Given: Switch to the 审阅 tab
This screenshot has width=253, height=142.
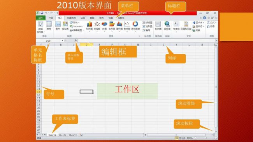Looking at the screenshot, I should pos(101,18).
